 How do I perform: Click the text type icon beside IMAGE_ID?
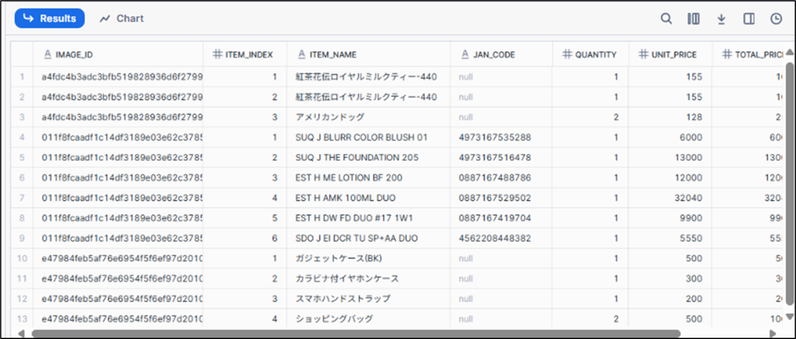pyautogui.click(x=47, y=54)
